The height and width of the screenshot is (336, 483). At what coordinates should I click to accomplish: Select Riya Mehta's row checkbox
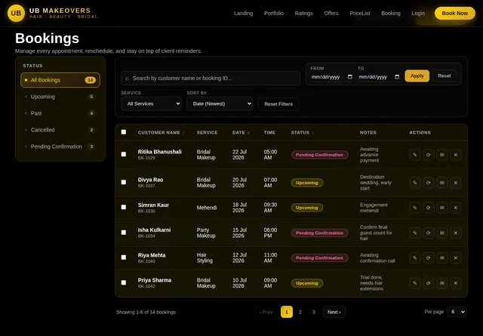pyautogui.click(x=124, y=257)
